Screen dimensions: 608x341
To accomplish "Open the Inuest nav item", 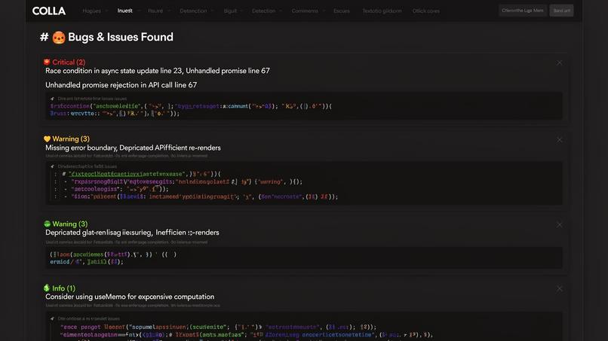I will tap(125, 11).
